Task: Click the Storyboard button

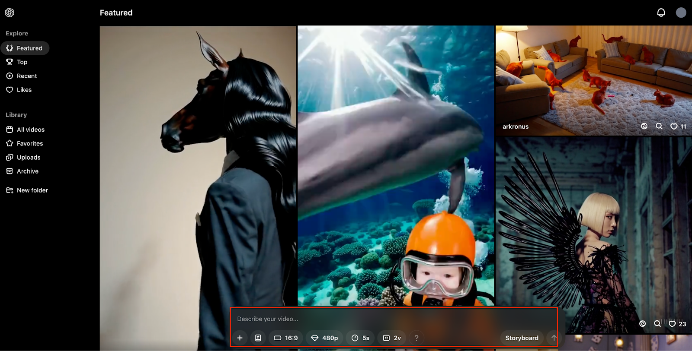Action: point(522,338)
